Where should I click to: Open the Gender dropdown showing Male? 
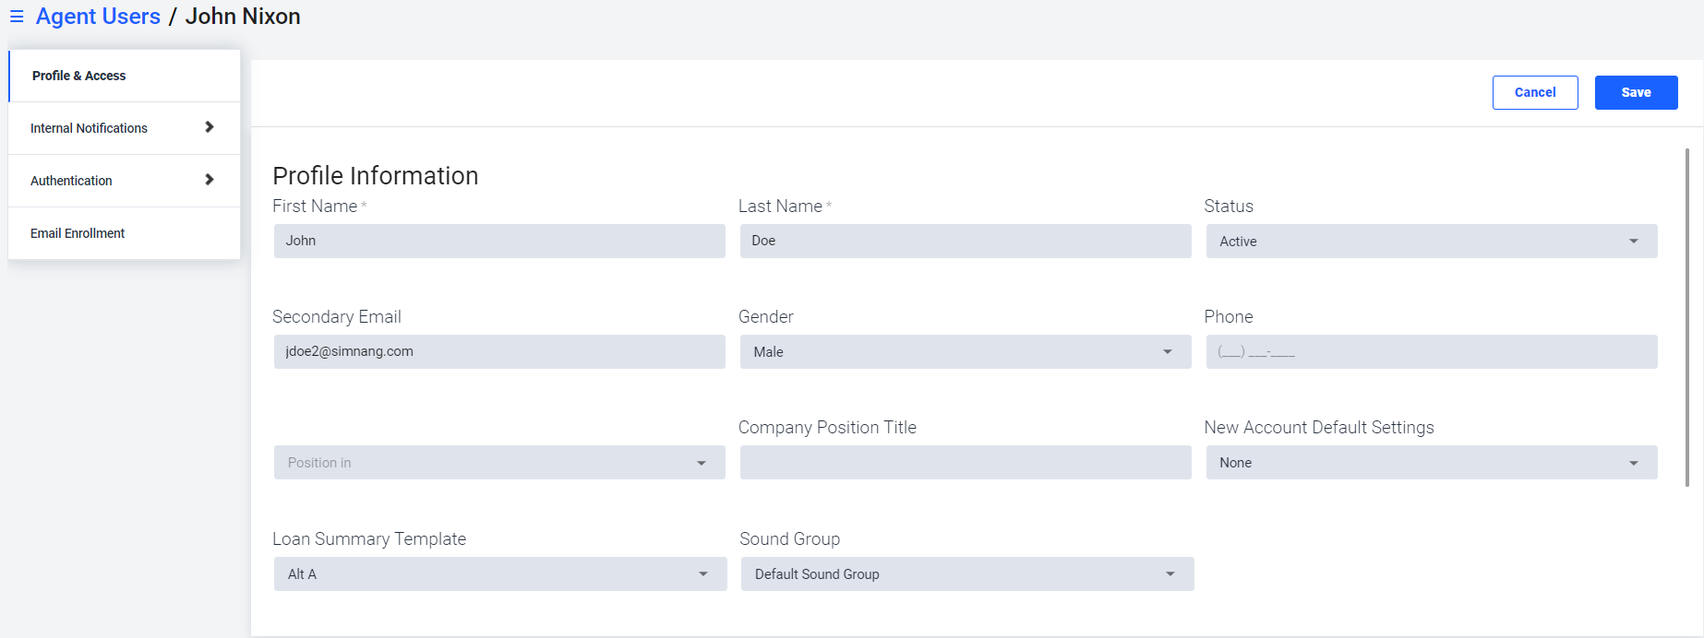(966, 351)
